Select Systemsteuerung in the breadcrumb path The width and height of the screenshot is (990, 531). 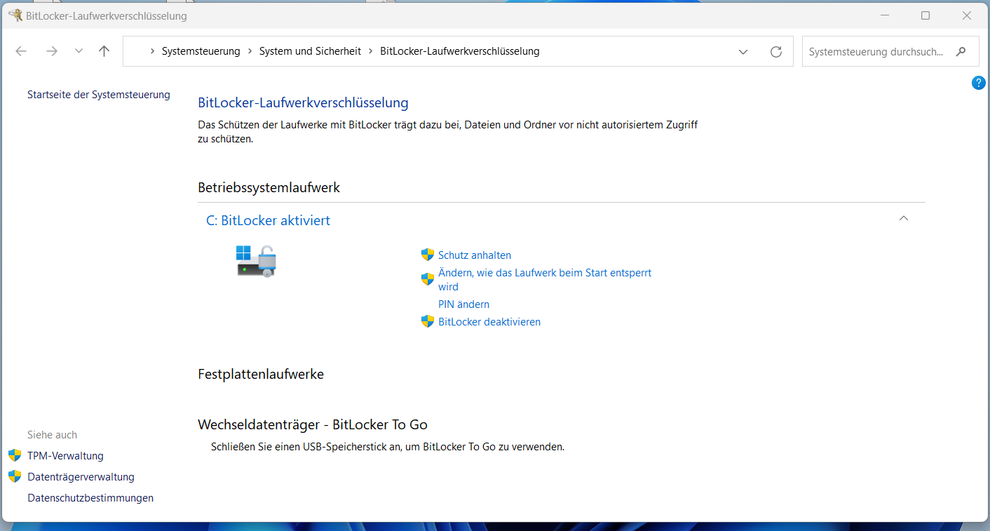click(201, 51)
